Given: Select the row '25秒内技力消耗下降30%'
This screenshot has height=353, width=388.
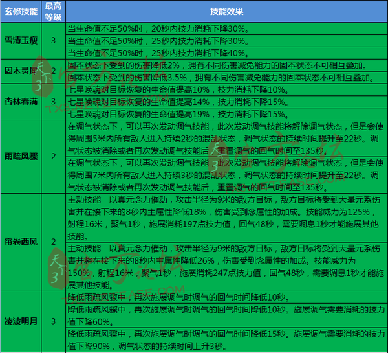Looking at the screenshot, I should (x=227, y=41).
